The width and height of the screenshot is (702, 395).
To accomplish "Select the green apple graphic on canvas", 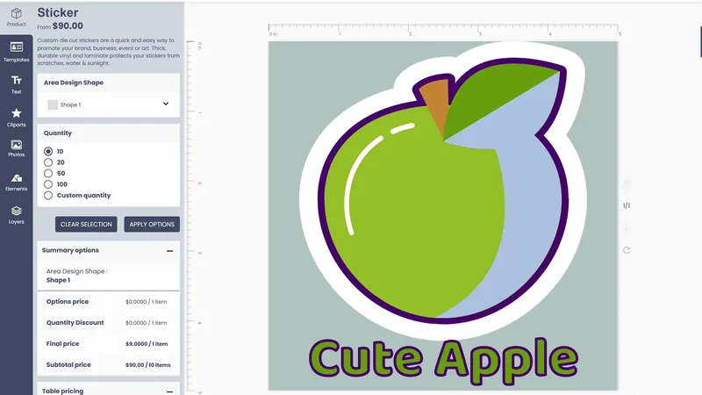I will (x=443, y=190).
